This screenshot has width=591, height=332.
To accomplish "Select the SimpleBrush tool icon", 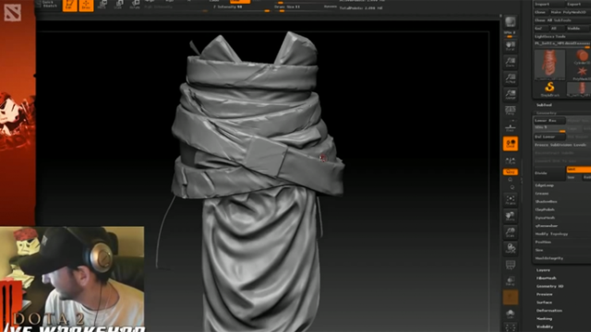I will coord(549,89).
